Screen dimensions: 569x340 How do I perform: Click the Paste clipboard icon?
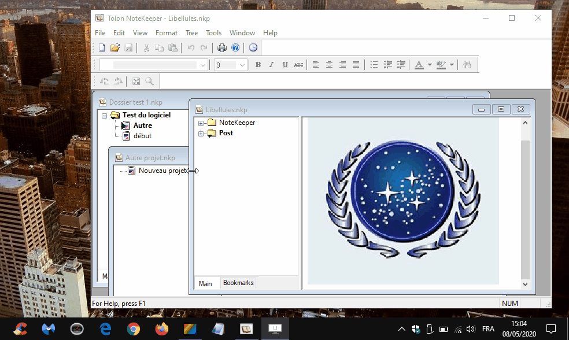(x=173, y=47)
